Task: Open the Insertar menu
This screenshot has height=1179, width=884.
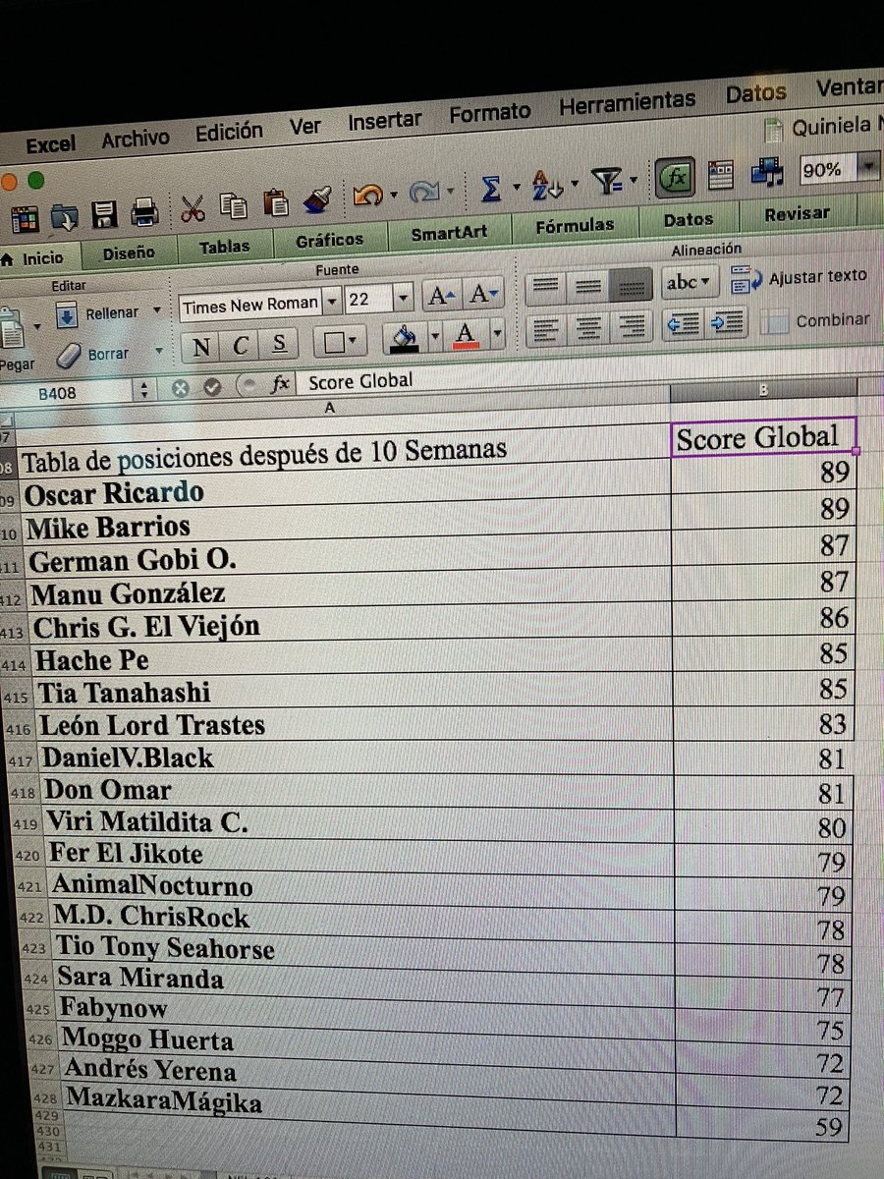Action: 384,121
